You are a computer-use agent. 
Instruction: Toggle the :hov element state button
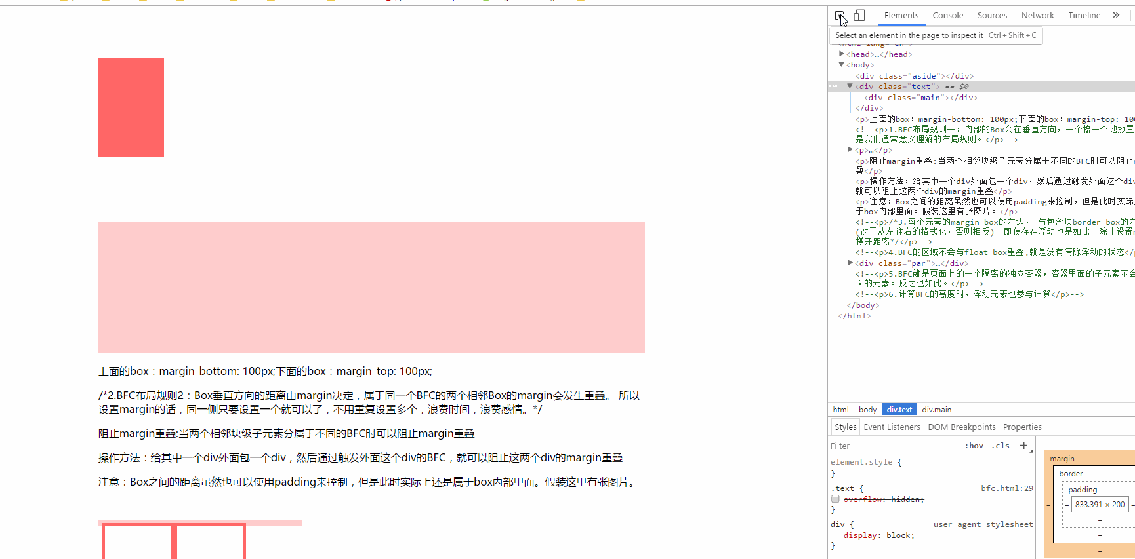pos(974,446)
